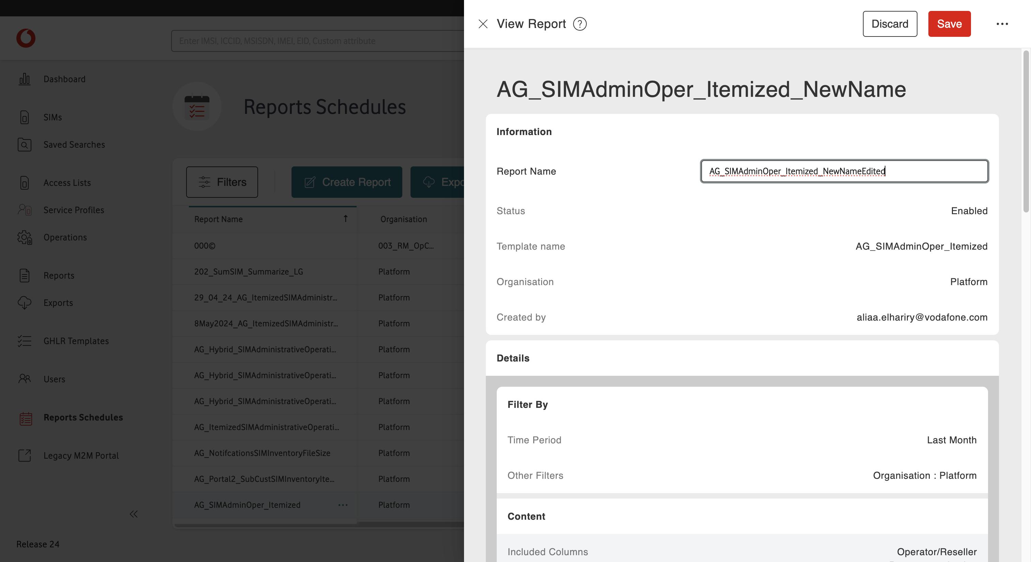Screen dimensions: 1031x562
Task: Open SIMs in the sidebar
Action: (53, 117)
